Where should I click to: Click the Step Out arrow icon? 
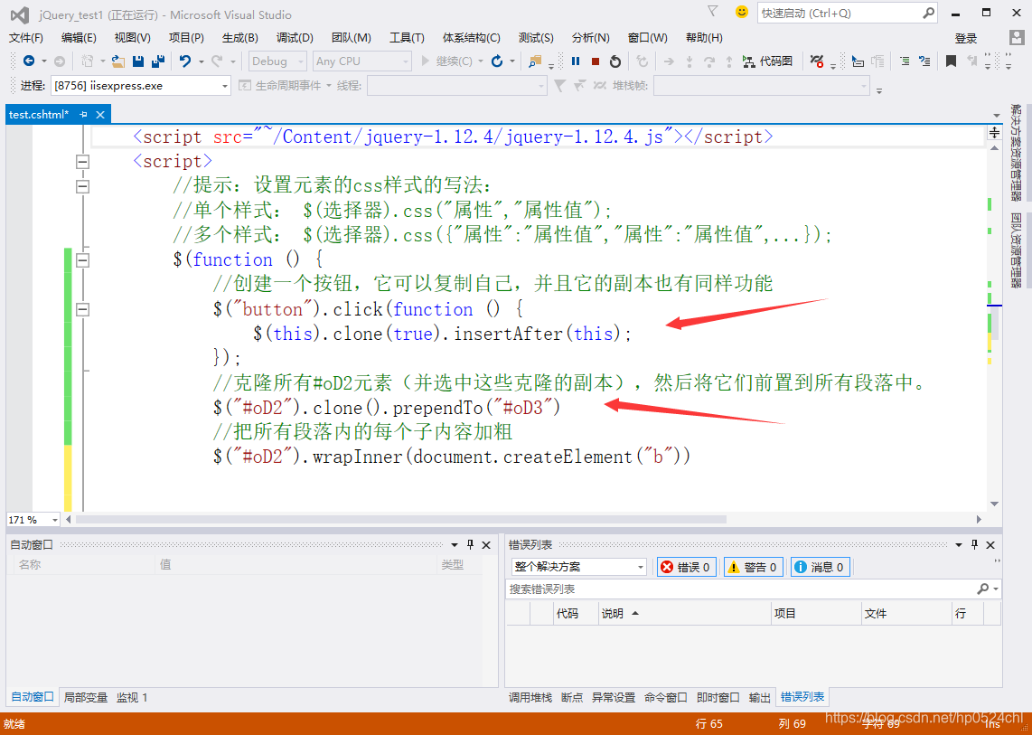729,61
